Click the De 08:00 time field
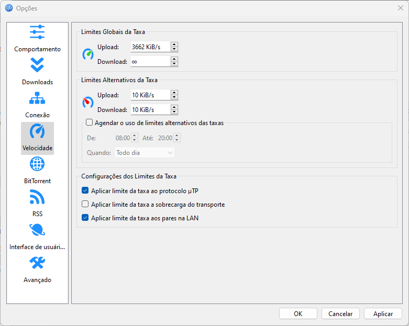The image size is (409, 326). [123, 138]
